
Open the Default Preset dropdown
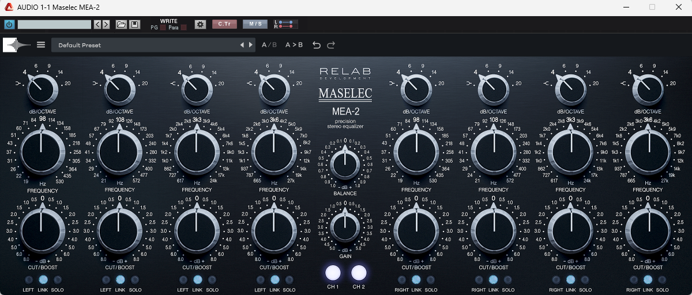point(144,45)
